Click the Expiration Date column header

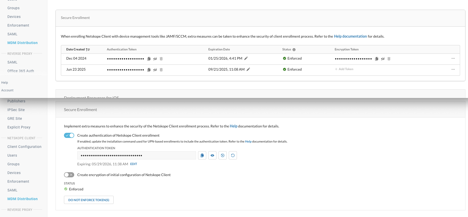219,49
